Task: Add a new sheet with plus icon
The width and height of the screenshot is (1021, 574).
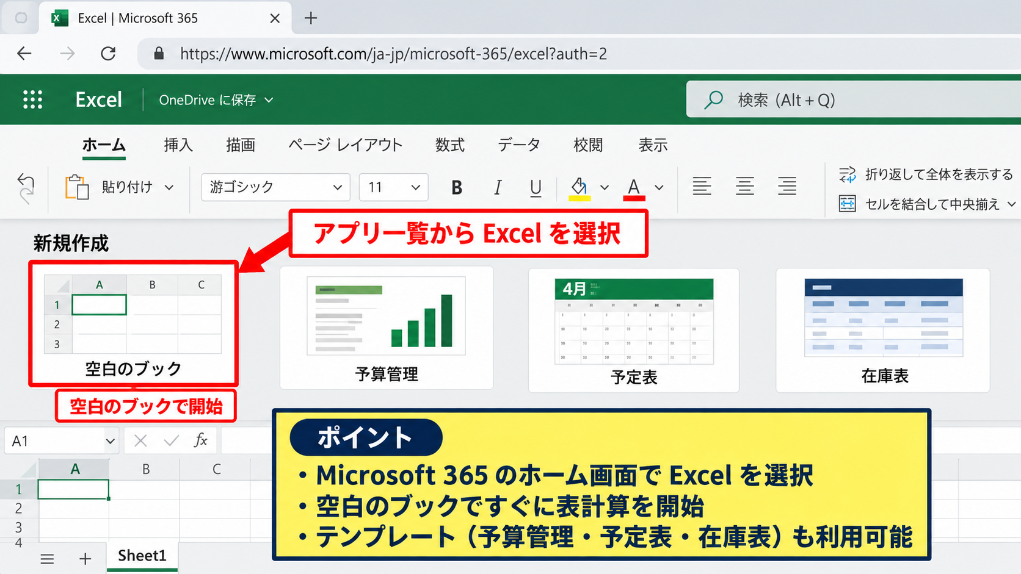Action: click(85, 559)
